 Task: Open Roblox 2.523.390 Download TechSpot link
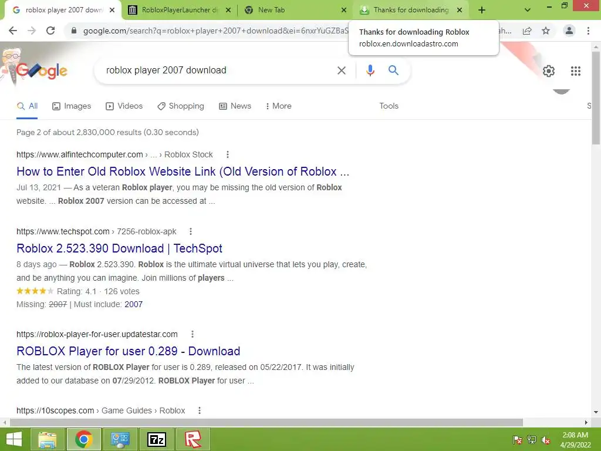[x=119, y=248]
